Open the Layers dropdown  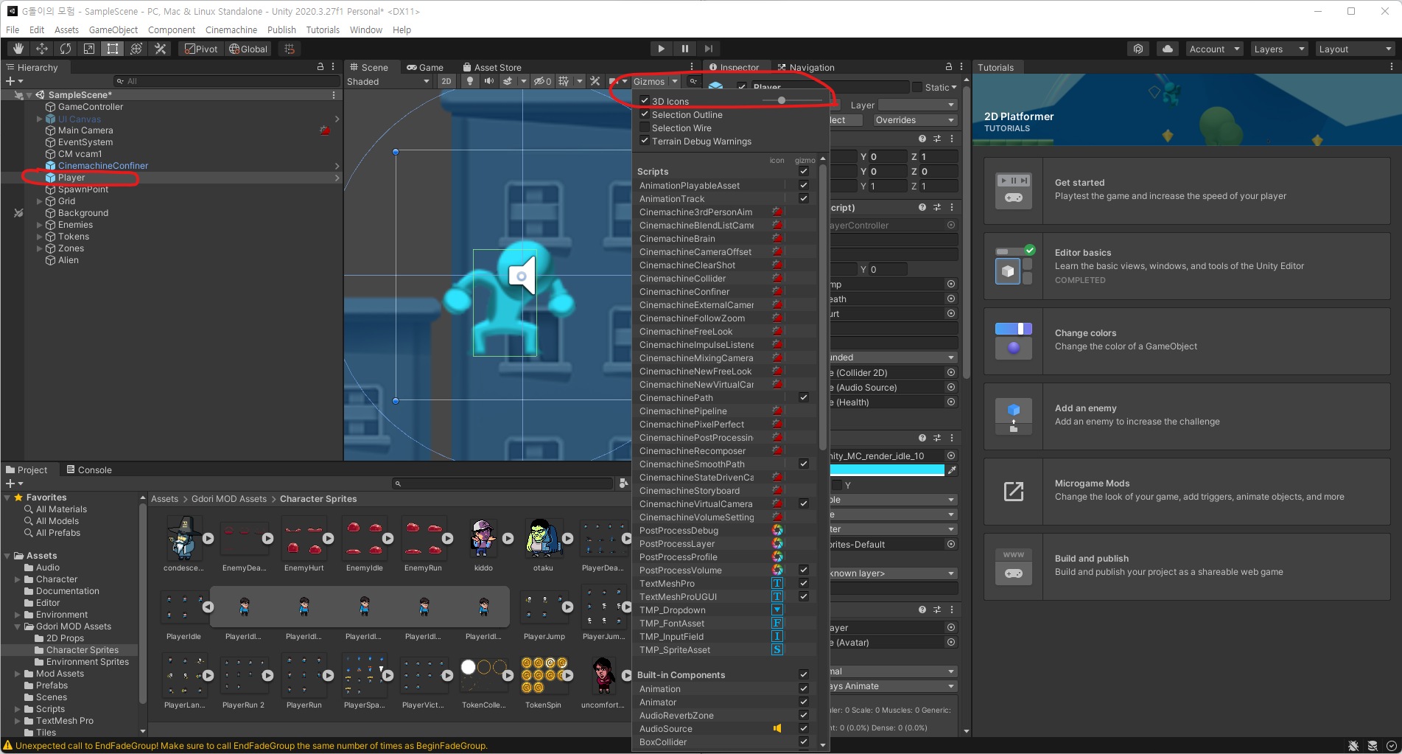[1279, 49]
